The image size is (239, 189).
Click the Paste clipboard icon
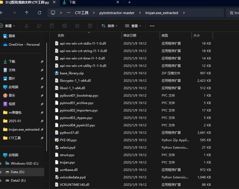pyautogui.click(x=52, y=26)
